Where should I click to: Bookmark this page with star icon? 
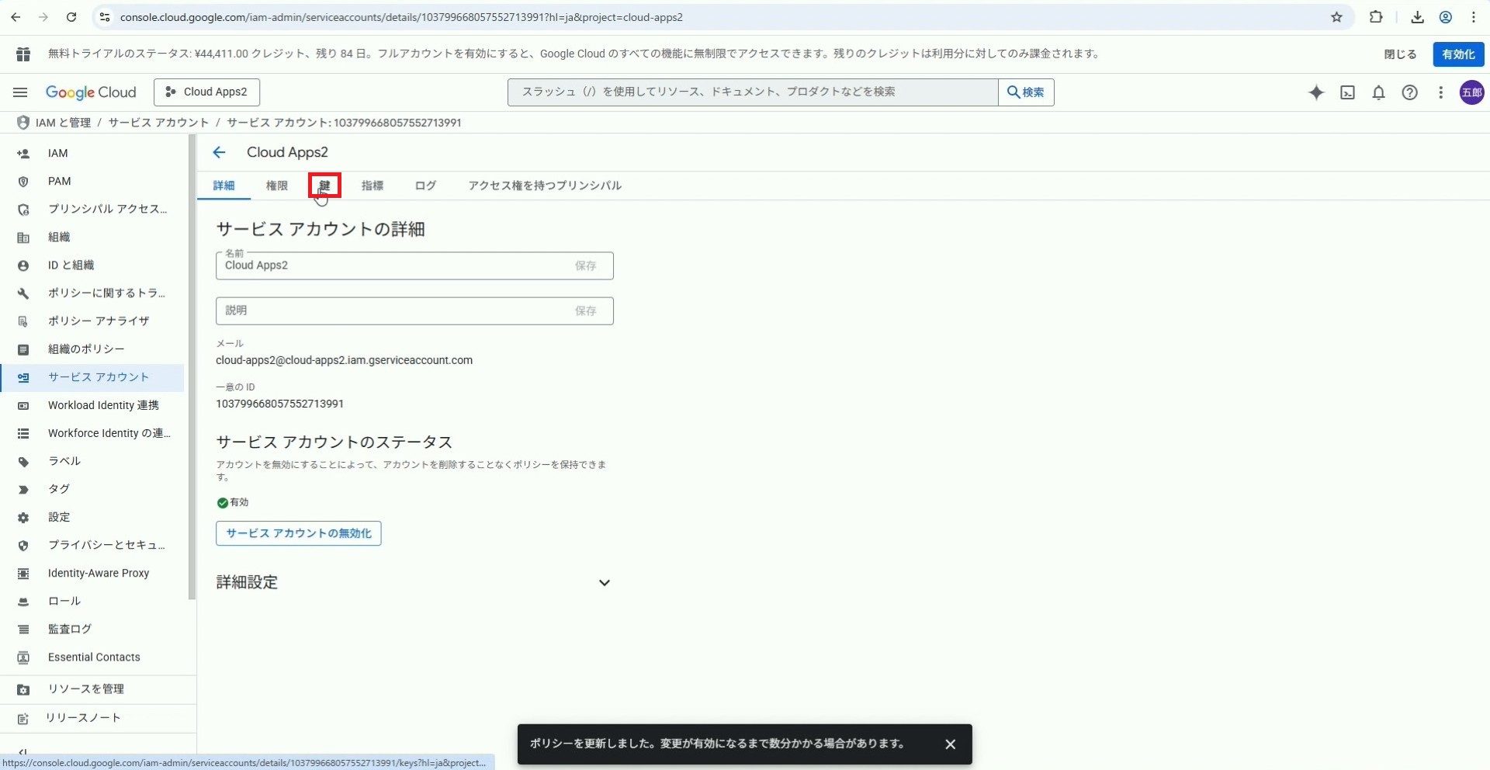(x=1336, y=17)
